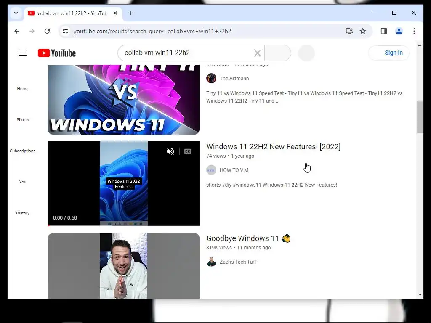Toggle captions on the preview video
Image resolution: width=431 pixels, height=323 pixels.
coord(187,151)
